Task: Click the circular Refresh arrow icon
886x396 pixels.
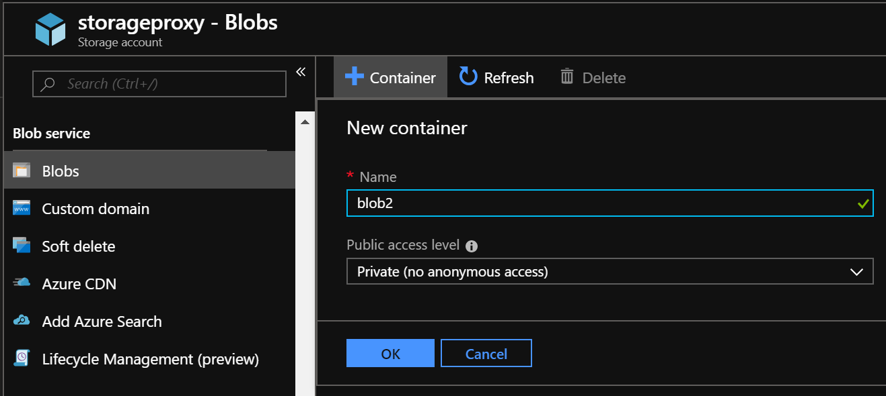Action: pos(468,77)
